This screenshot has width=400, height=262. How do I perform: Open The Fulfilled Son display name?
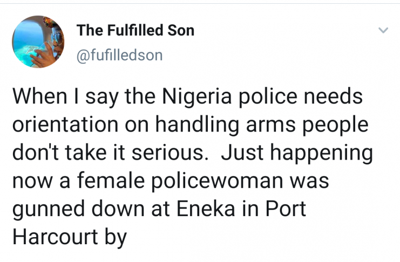tap(135, 30)
